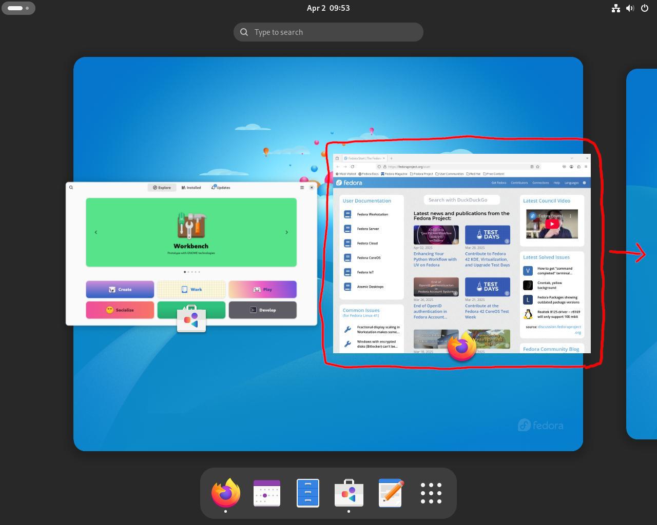The width and height of the screenshot is (657, 525).
Task: Open the Atomic Desktops documentation link
Action: 371,287
